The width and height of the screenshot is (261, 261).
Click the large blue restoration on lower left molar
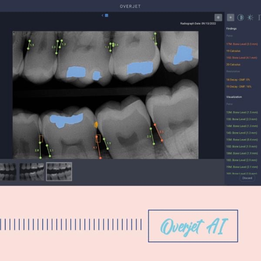point(66,120)
